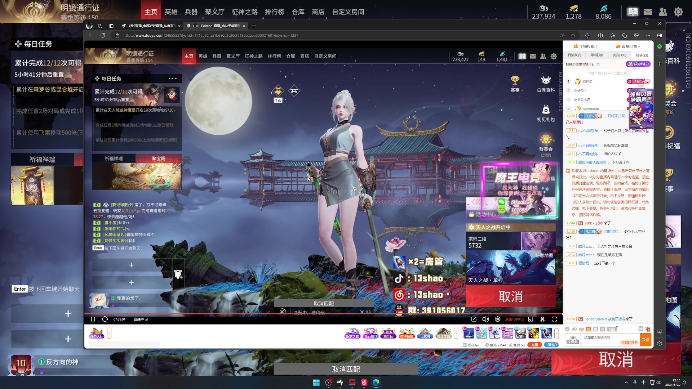Select the rocket gift in the gift bar

click(547, 333)
